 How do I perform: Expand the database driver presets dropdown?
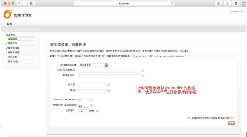click(x=93, y=65)
